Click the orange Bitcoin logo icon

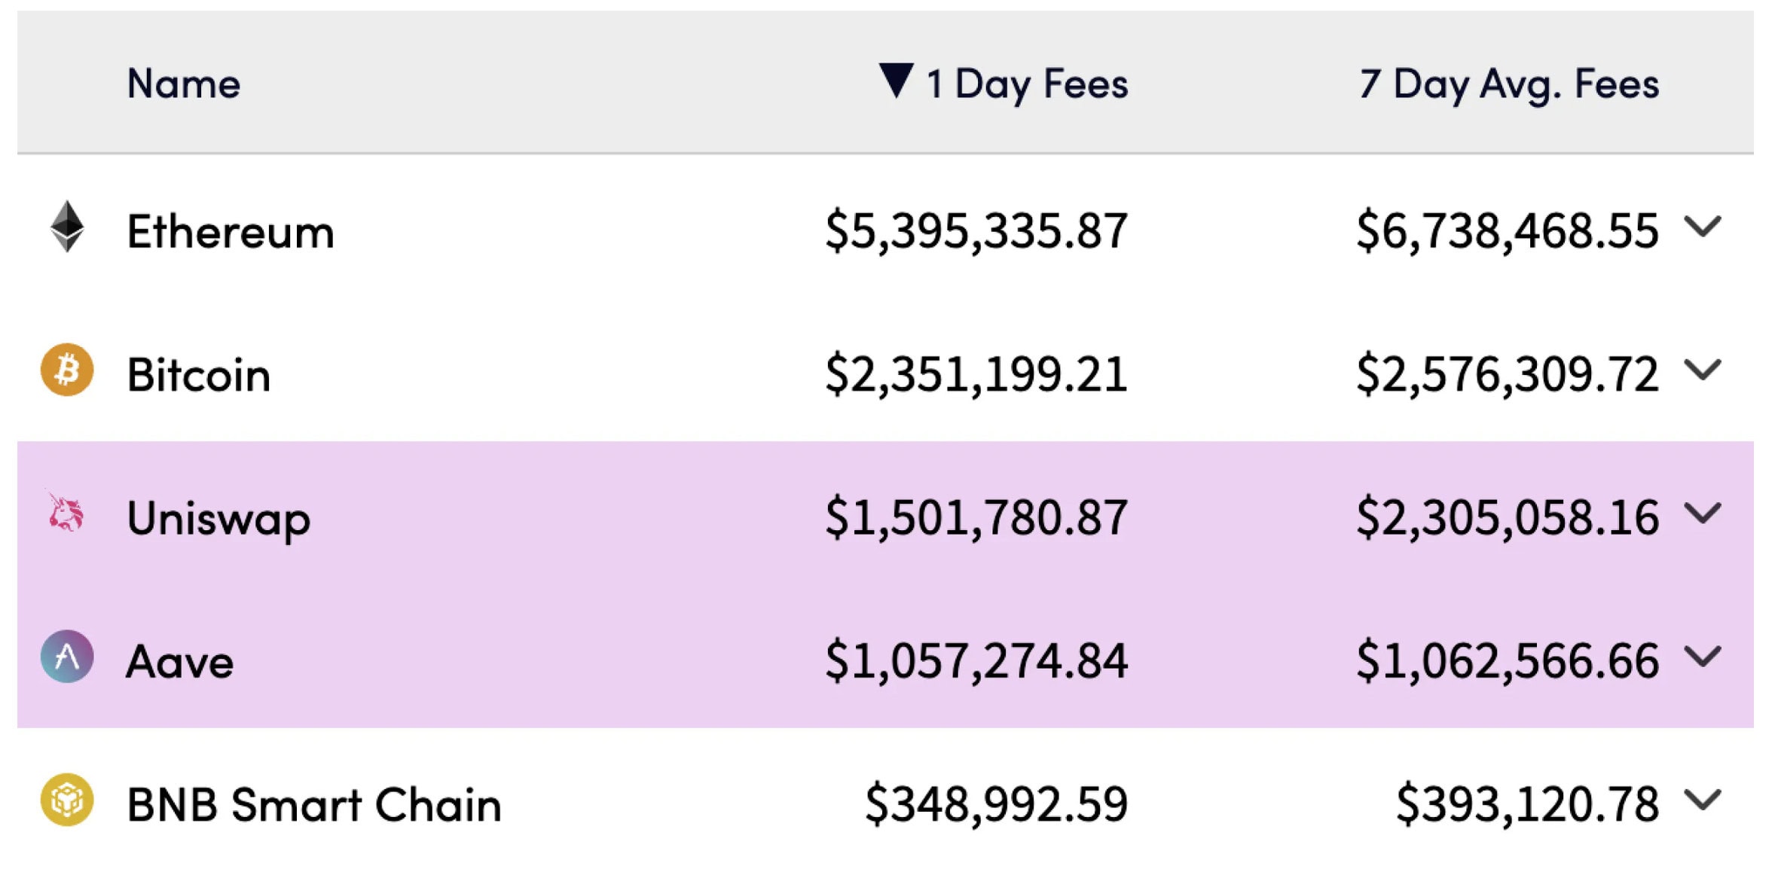[x=67, y=370]
